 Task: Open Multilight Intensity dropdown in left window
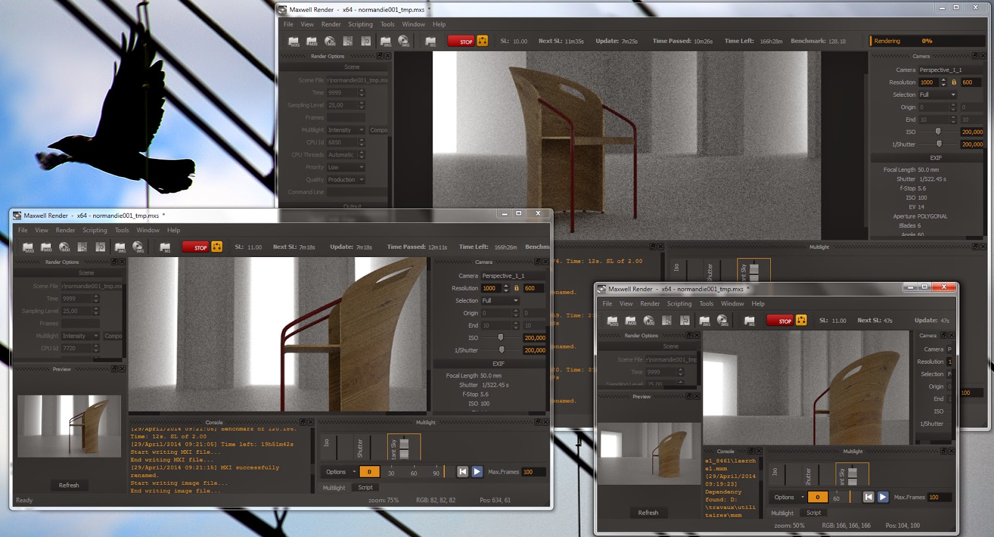point(80,336)
